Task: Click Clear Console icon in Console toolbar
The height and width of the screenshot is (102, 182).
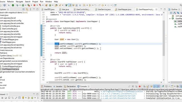Action: point(144,86)
